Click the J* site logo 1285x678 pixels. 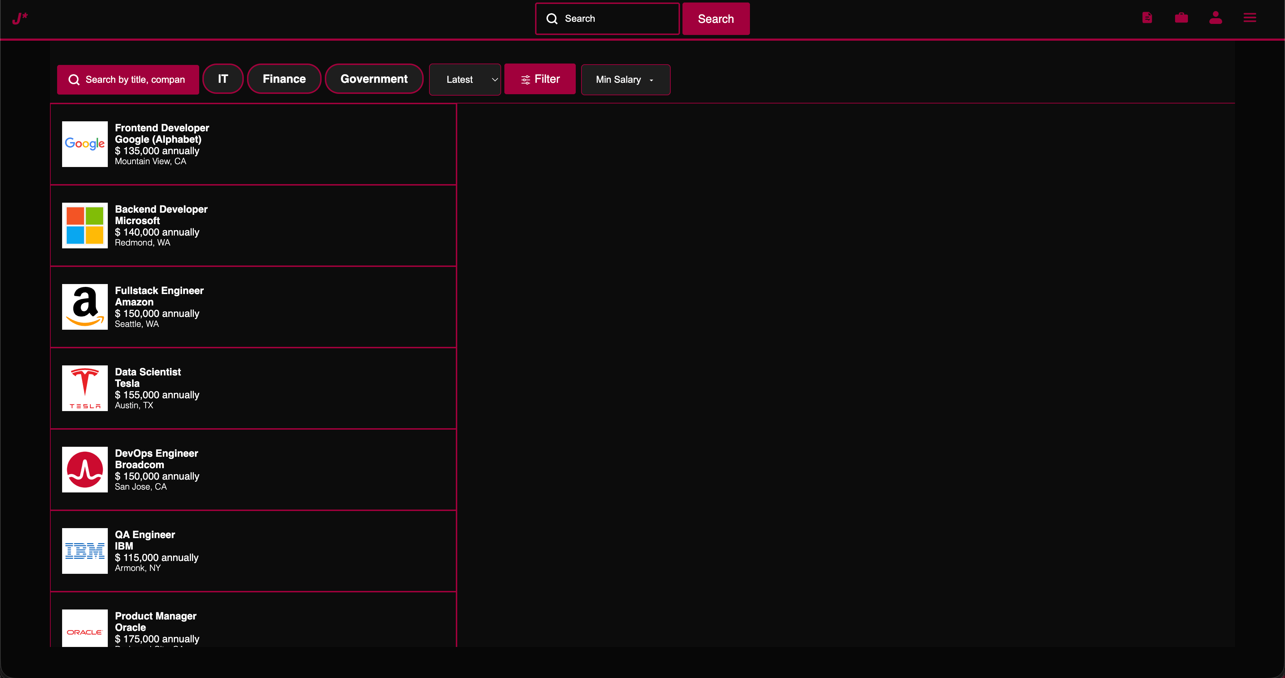20,19
